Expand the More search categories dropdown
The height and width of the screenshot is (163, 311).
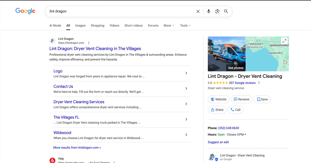point(169,25)
